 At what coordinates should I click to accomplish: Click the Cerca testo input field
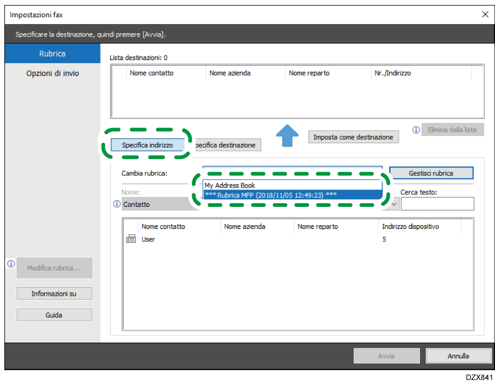438,204
